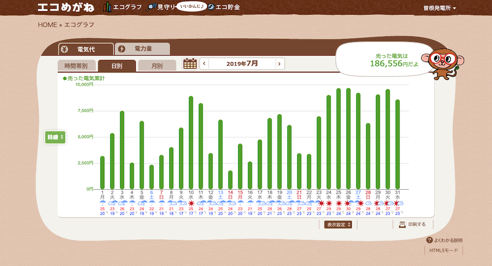Click the green bar for day 10
492x266 pixels.
191,142
